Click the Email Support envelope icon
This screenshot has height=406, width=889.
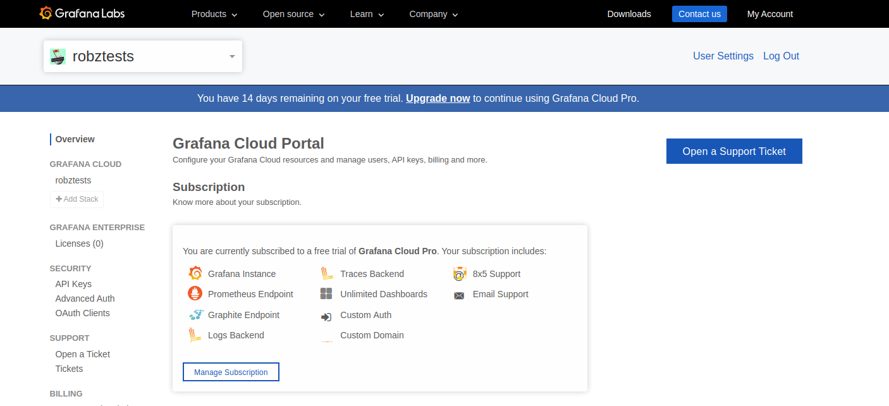tap(459, 295)
